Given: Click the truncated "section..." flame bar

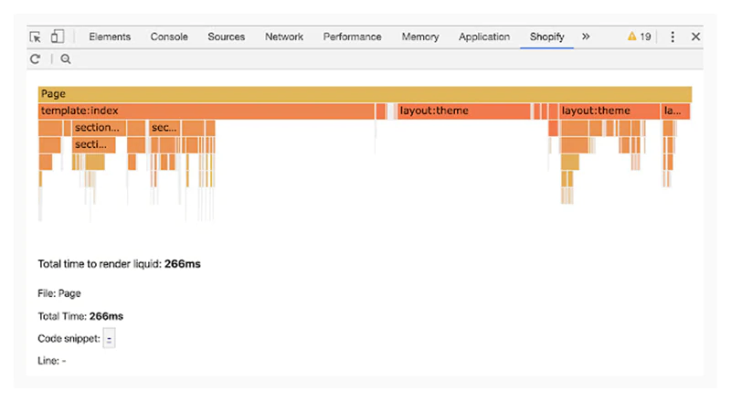Looking at the screenshot, I should tap(98, 128).
